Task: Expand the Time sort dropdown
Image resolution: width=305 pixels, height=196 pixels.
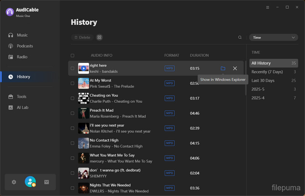Action: click(273, 37)
